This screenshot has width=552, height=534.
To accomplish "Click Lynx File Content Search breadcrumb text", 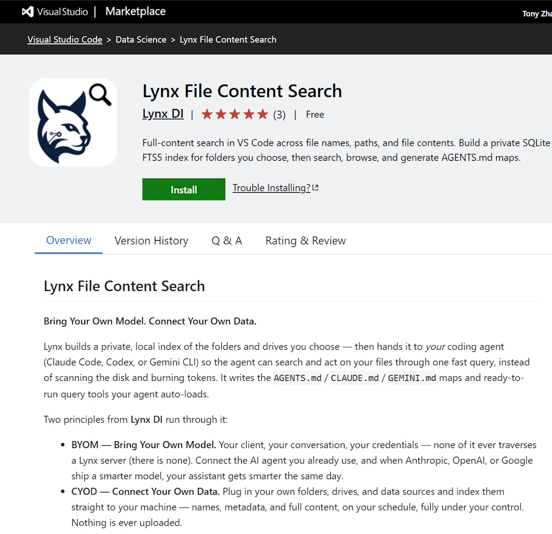I will click(x=228, y=40).
